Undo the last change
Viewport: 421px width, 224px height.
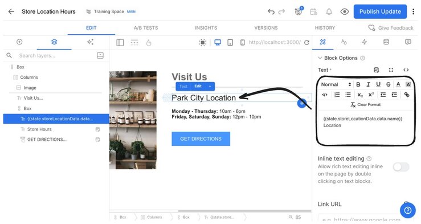(271, 11)
